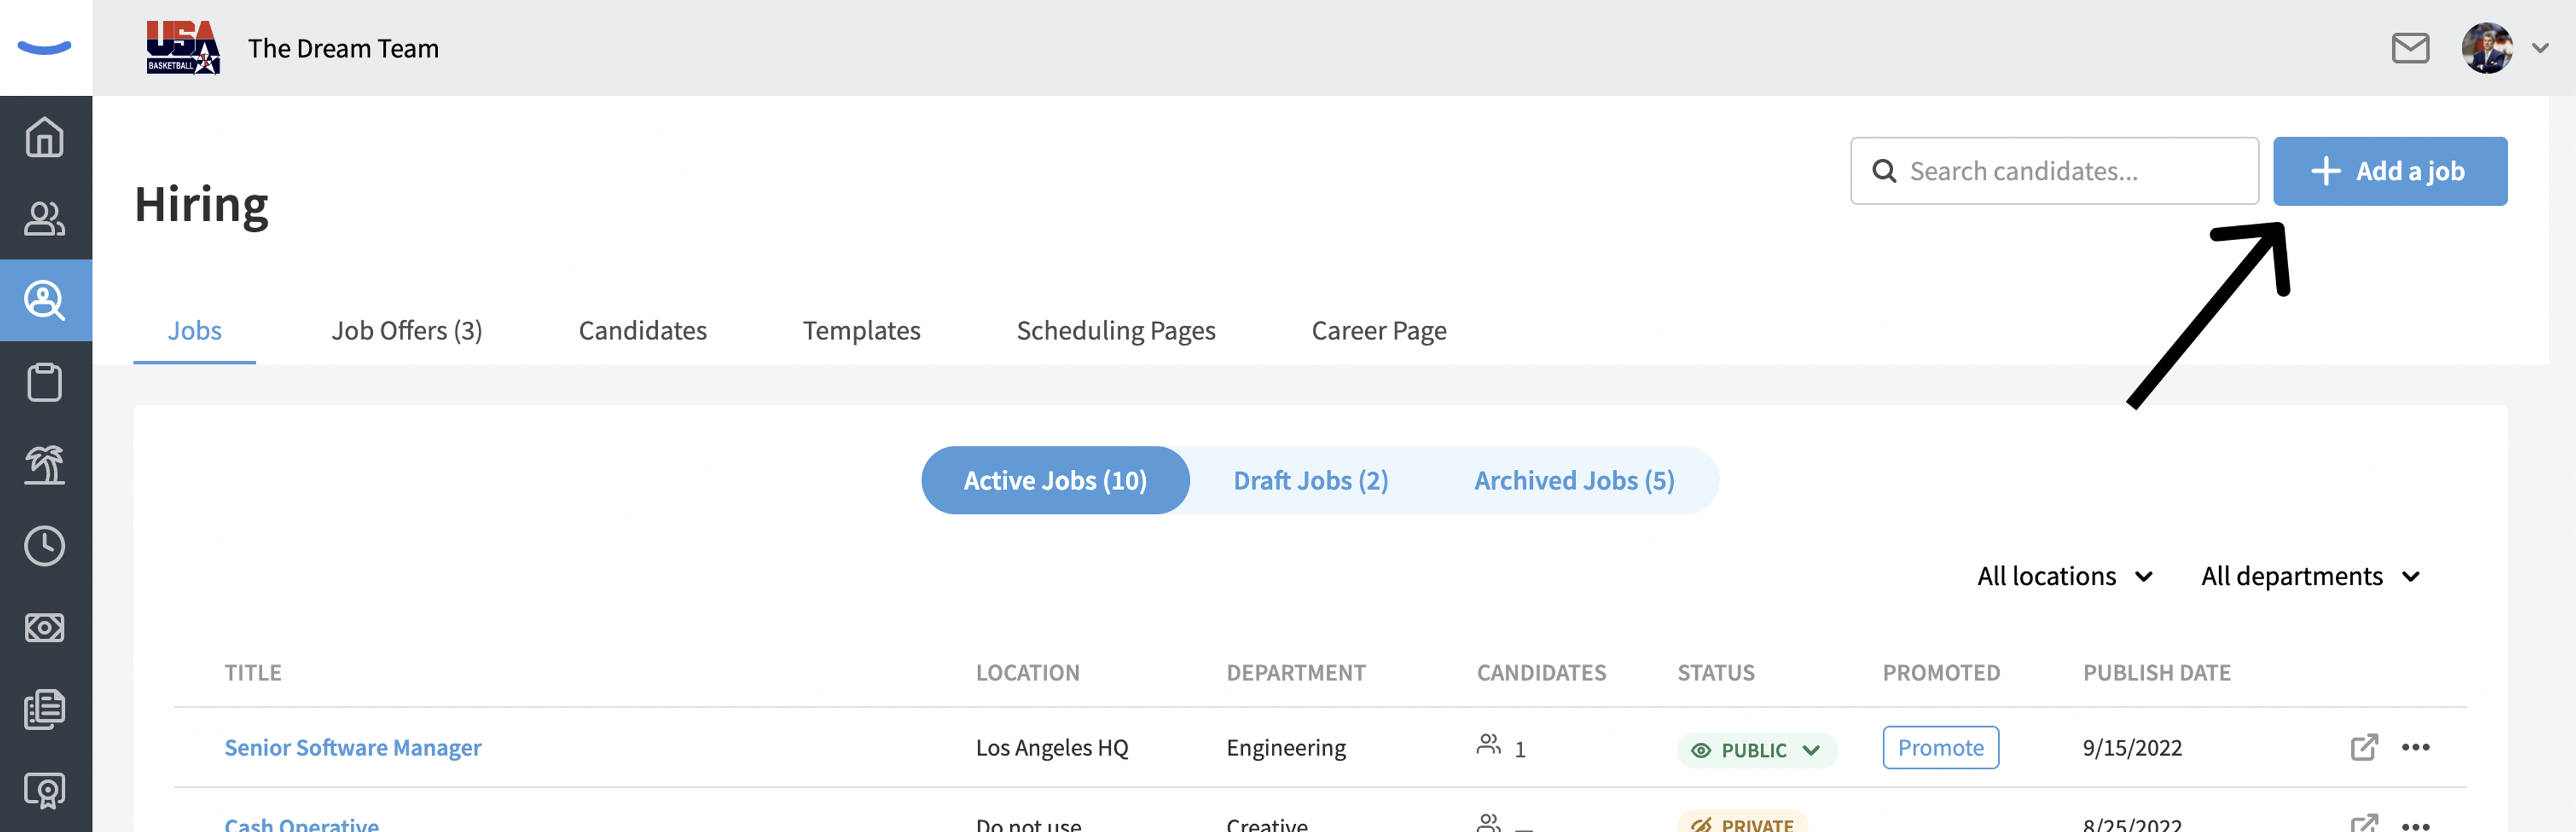The width and height of the screenshot is (2576, 832).
Task: Show Archived Jobs (5) list
Action: (1574, 481)
